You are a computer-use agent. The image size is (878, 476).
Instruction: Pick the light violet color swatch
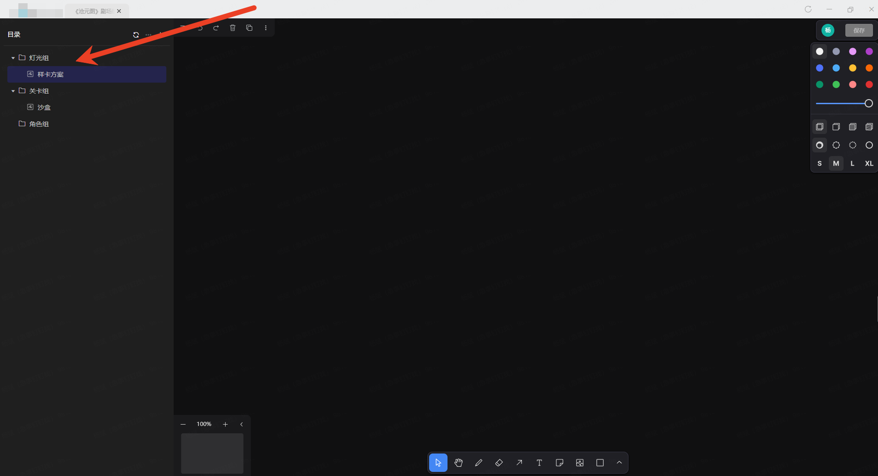[853, 51]
